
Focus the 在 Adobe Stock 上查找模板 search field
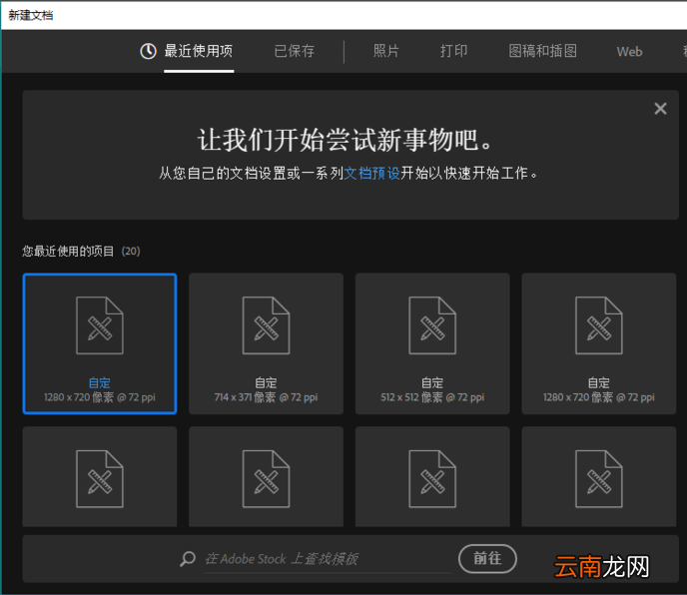point(328,559)
